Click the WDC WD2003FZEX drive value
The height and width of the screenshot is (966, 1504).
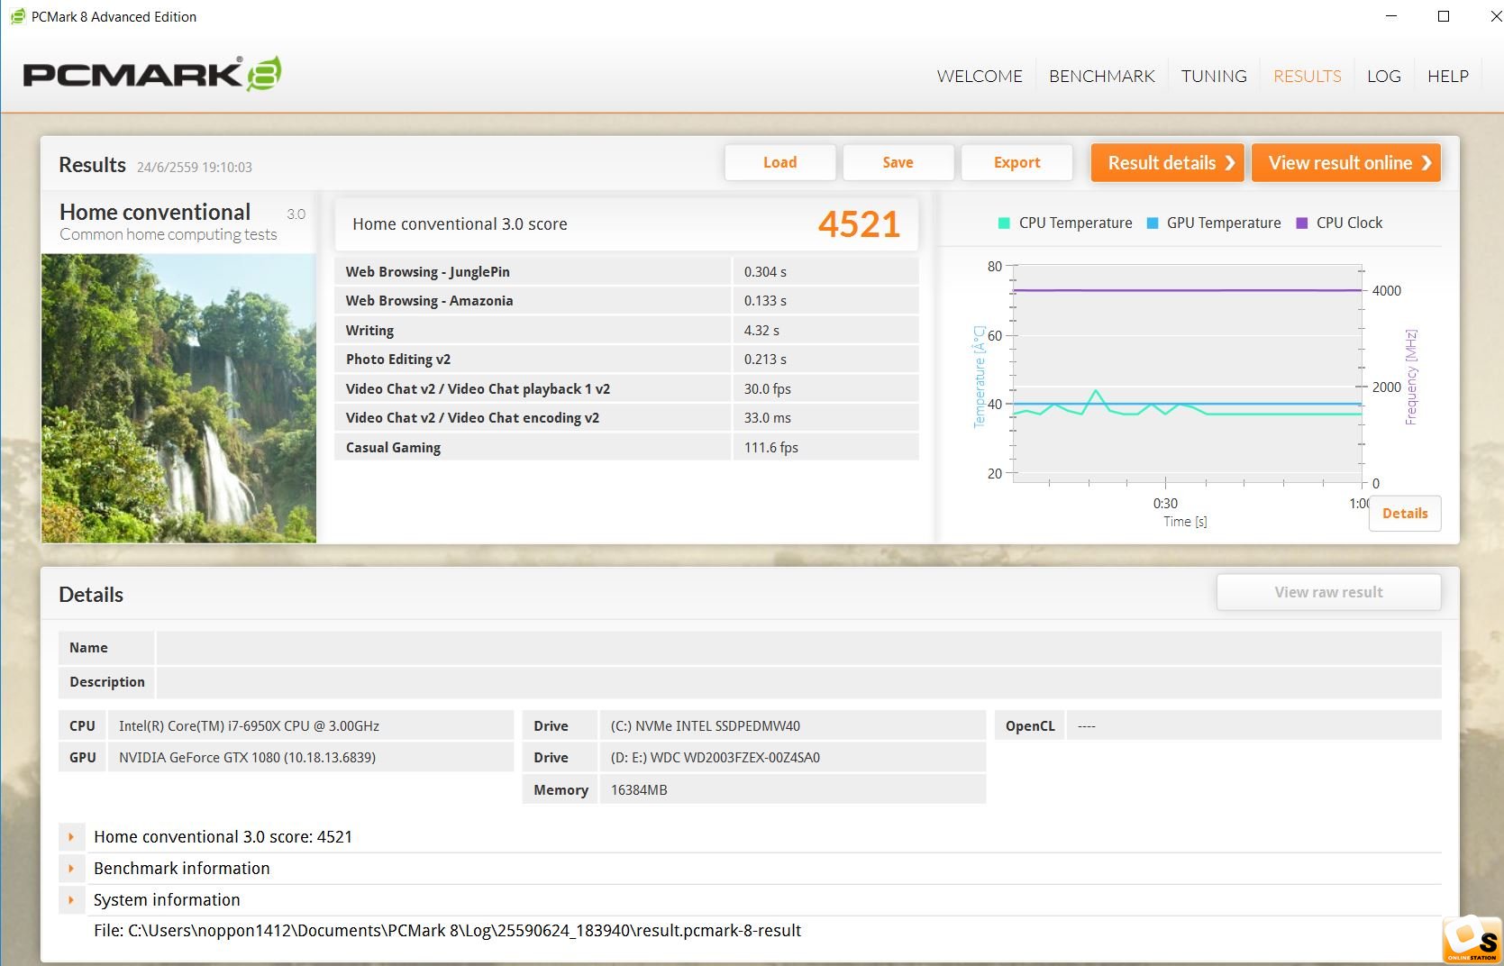[x=716, y=757]
